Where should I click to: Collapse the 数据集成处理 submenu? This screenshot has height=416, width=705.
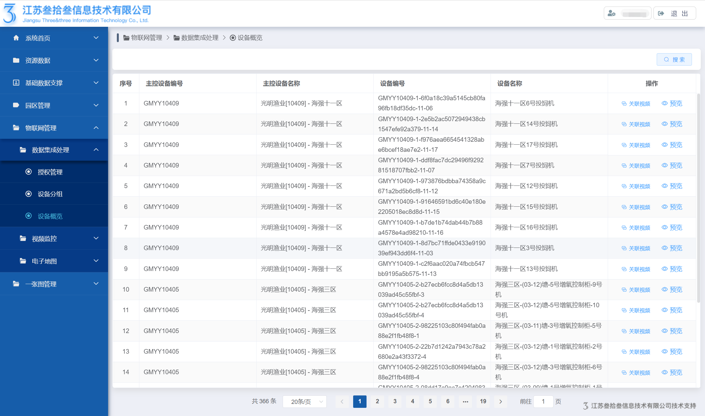[96, 150]
